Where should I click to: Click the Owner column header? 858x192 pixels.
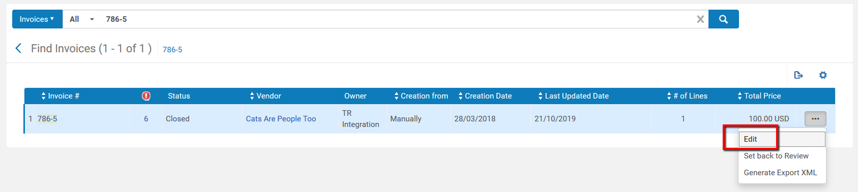coord(355,96)
